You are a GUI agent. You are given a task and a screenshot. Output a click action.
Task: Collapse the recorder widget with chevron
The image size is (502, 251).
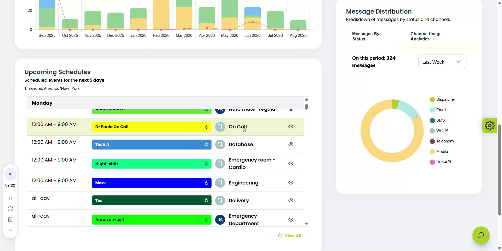(x=10, y=230)
